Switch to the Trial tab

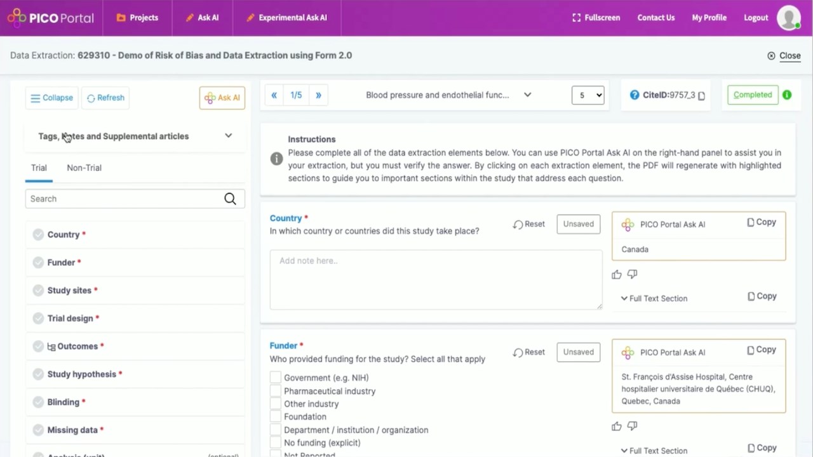(x=39, y=168)
